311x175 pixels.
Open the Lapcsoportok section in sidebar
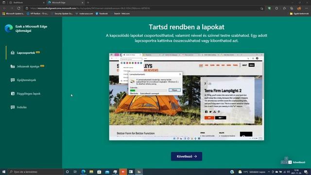pyautogui.click(x=26, y=53)
